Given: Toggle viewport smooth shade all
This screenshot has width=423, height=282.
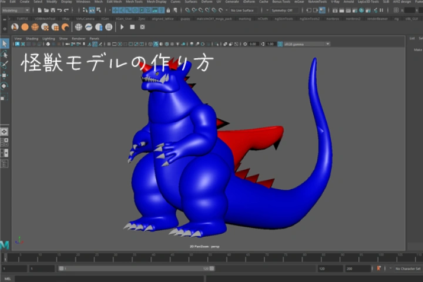Looking at the screenshot, I should click(x=156, y=44).
